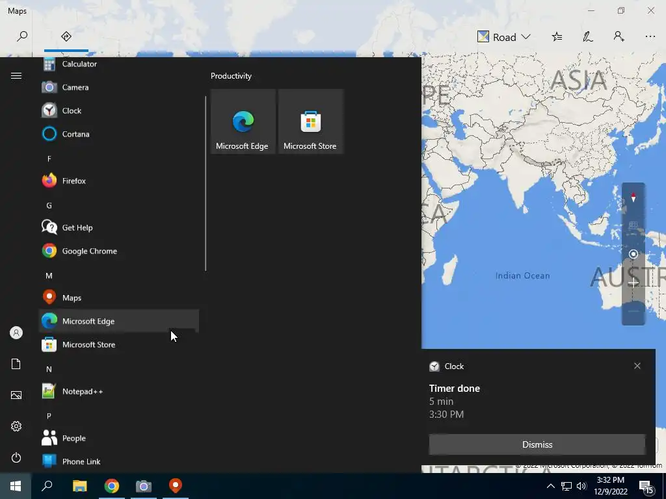Open Settings gear in Start sidebar
The width and height of the screenshot is (666, 499).
tap(16, 426)
